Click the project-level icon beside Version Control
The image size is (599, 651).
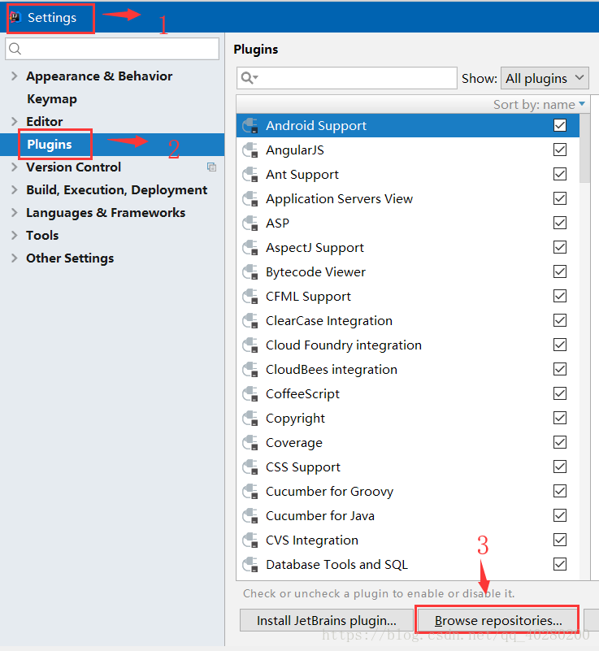click(x=211, y=167)
